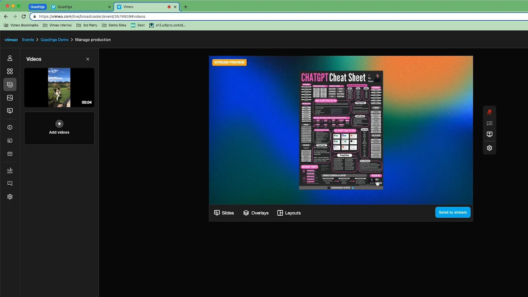Open a new browser tab

tap(186, 7)
